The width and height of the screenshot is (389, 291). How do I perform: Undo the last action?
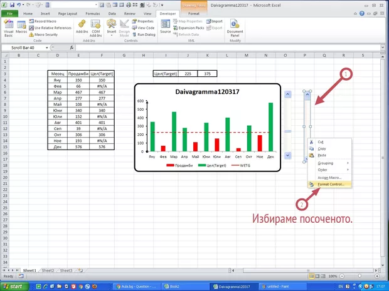(19, 5)
